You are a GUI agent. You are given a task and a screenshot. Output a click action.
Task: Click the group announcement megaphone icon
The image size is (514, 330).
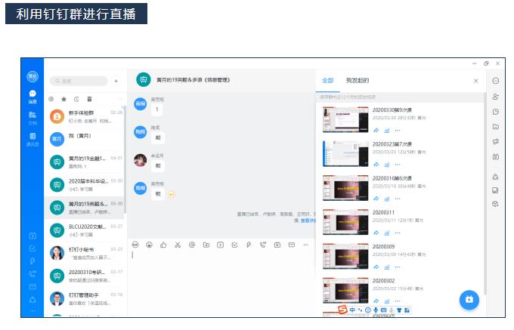click(495, 141)
